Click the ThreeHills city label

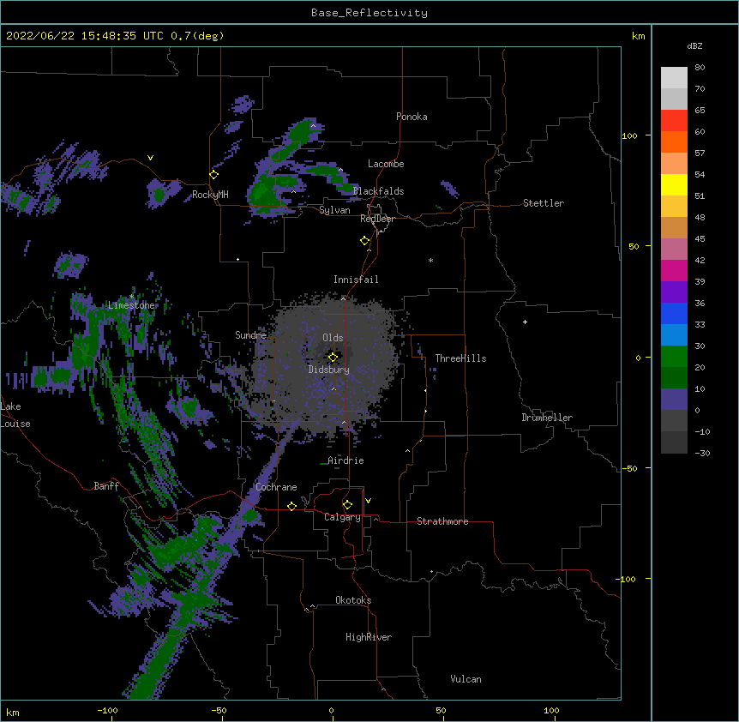(460, 358)
